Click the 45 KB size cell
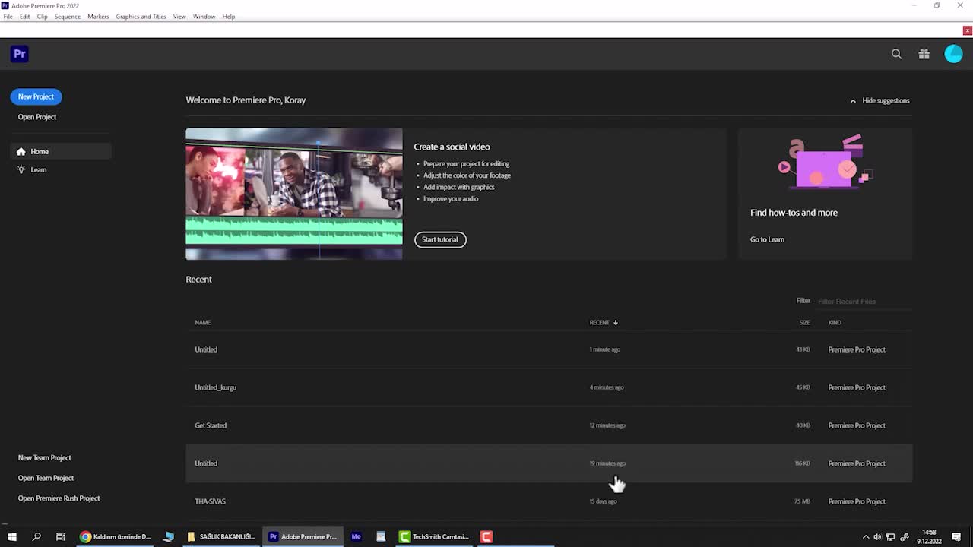The image size is (973, 547). tap(803, 387)
